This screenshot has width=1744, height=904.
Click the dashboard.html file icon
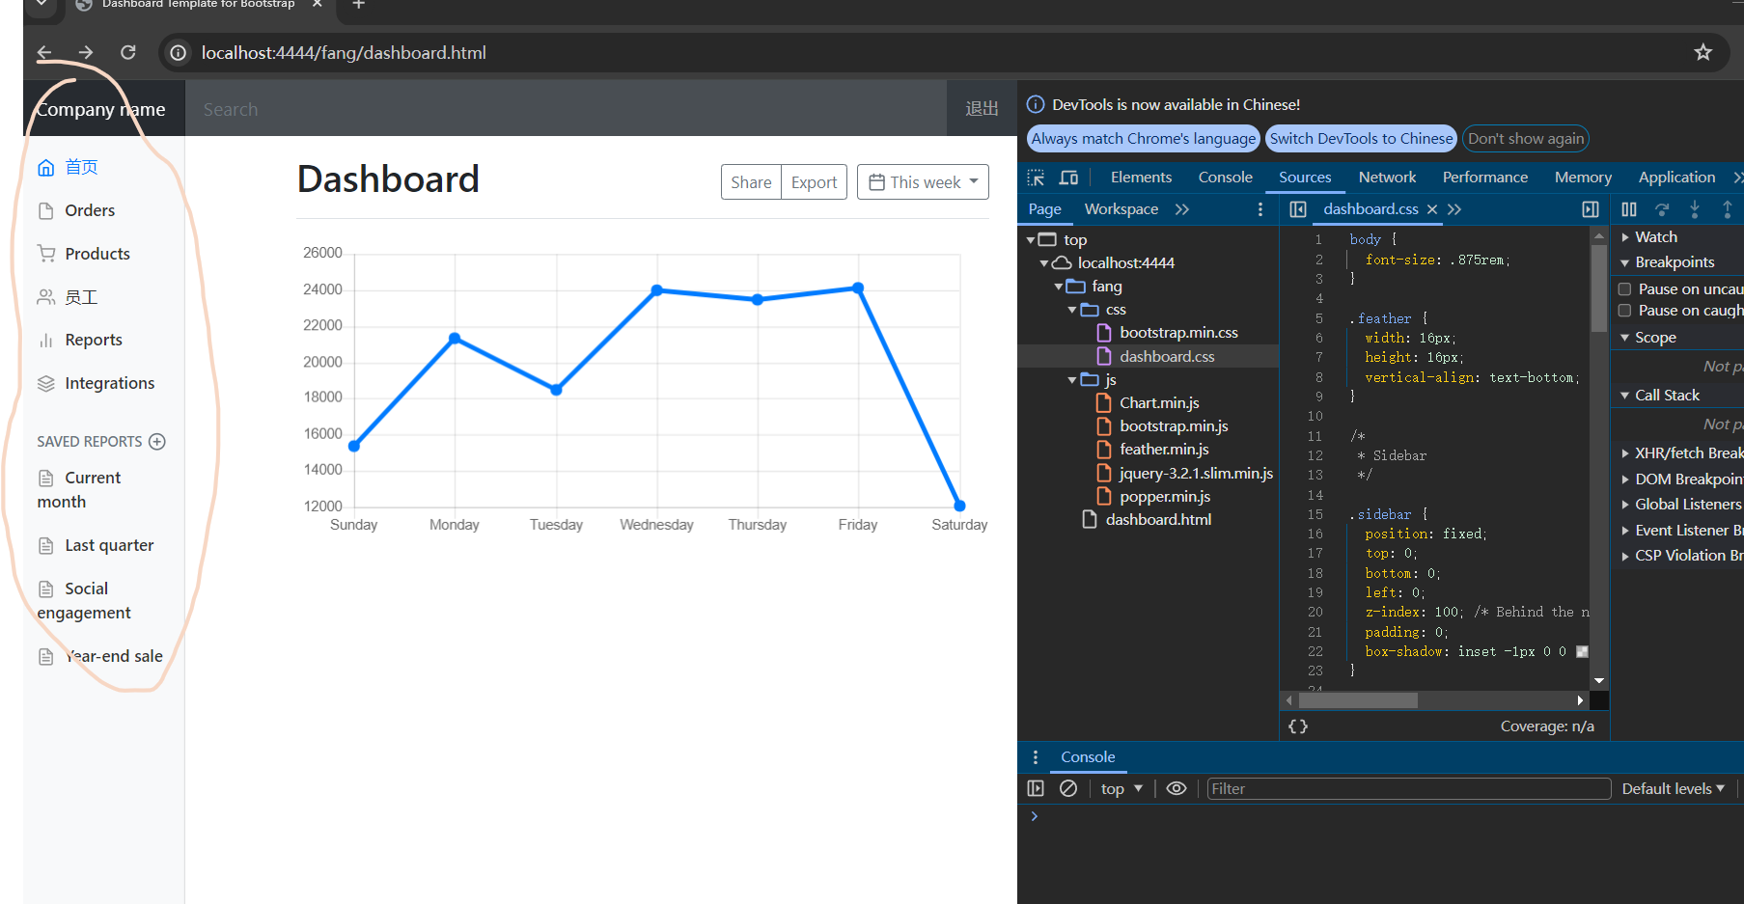pyautogui.click(x=1090, y=520)
